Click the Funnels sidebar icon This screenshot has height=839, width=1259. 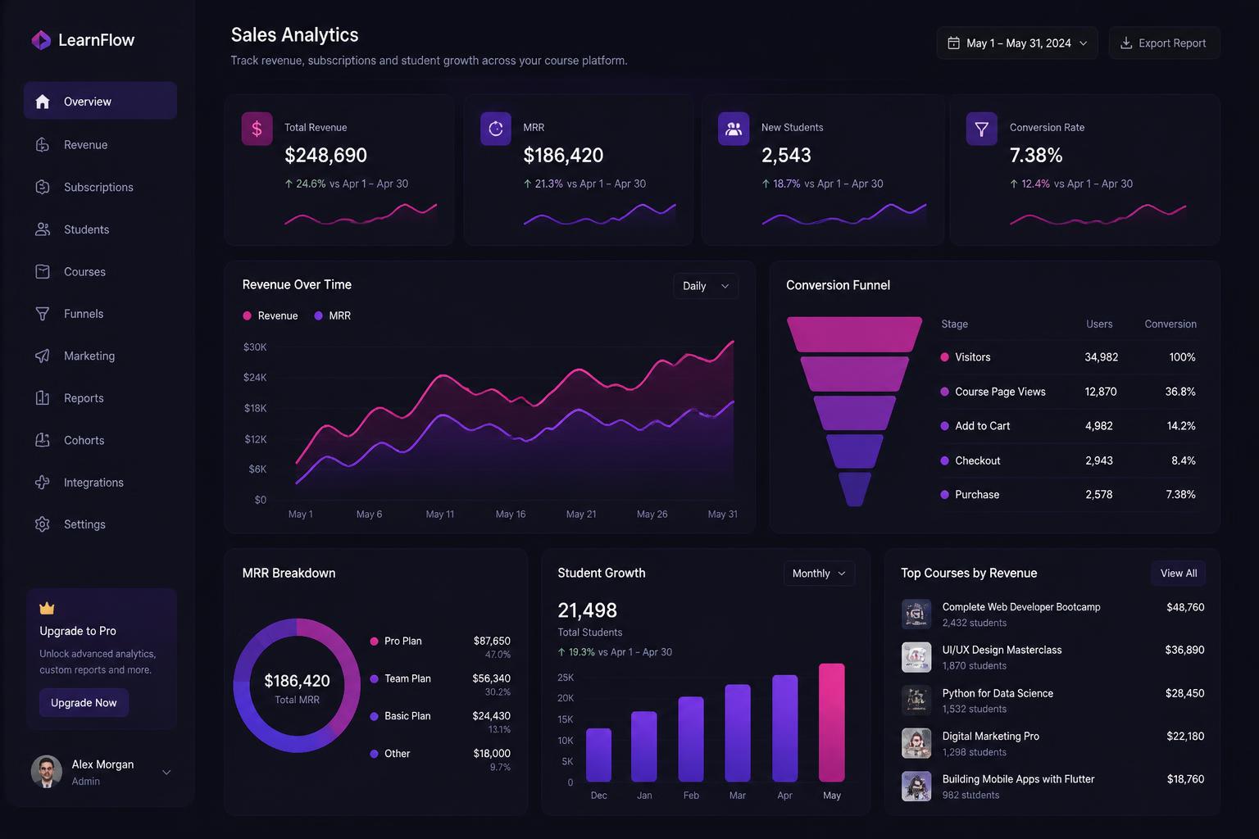[43, 314]
